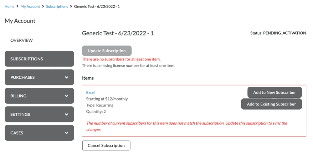Open the Excel item link

click(x=90, y=92)
